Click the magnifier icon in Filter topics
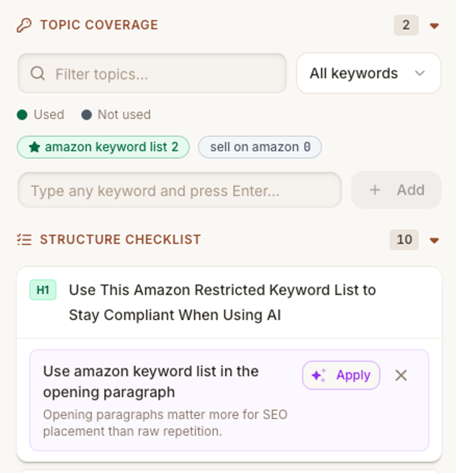456x473 pixels. [38, 73]
